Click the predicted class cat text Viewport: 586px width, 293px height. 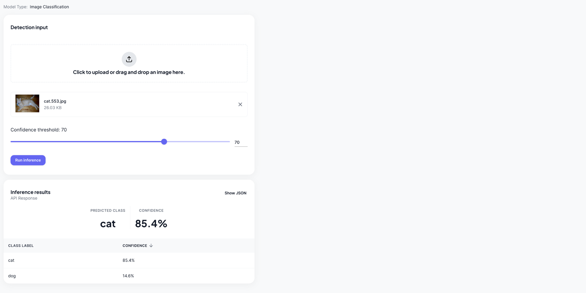(x=108, y=223)
